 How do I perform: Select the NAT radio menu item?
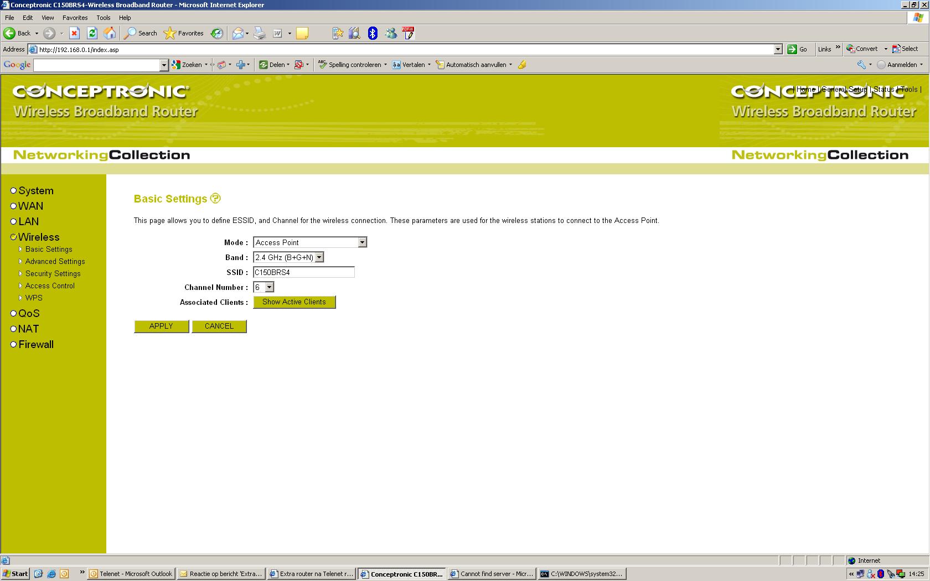[x=13, y=329]
